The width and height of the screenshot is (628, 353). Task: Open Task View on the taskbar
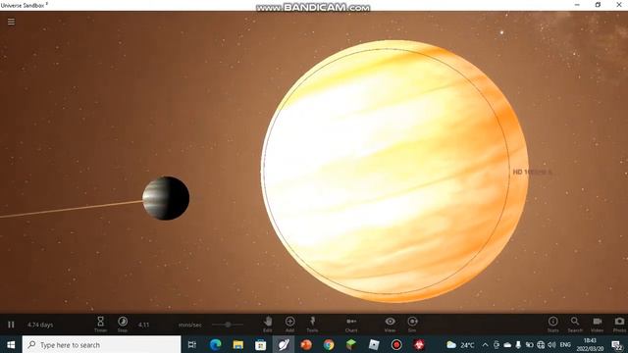(x=192, y=344)
